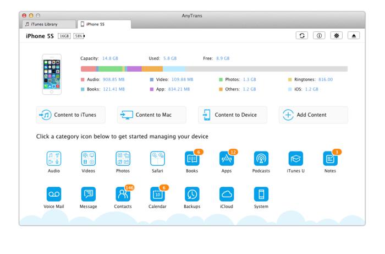Click the Audio size 908.85 MB

pyautogui.click(x=114, y=79)
